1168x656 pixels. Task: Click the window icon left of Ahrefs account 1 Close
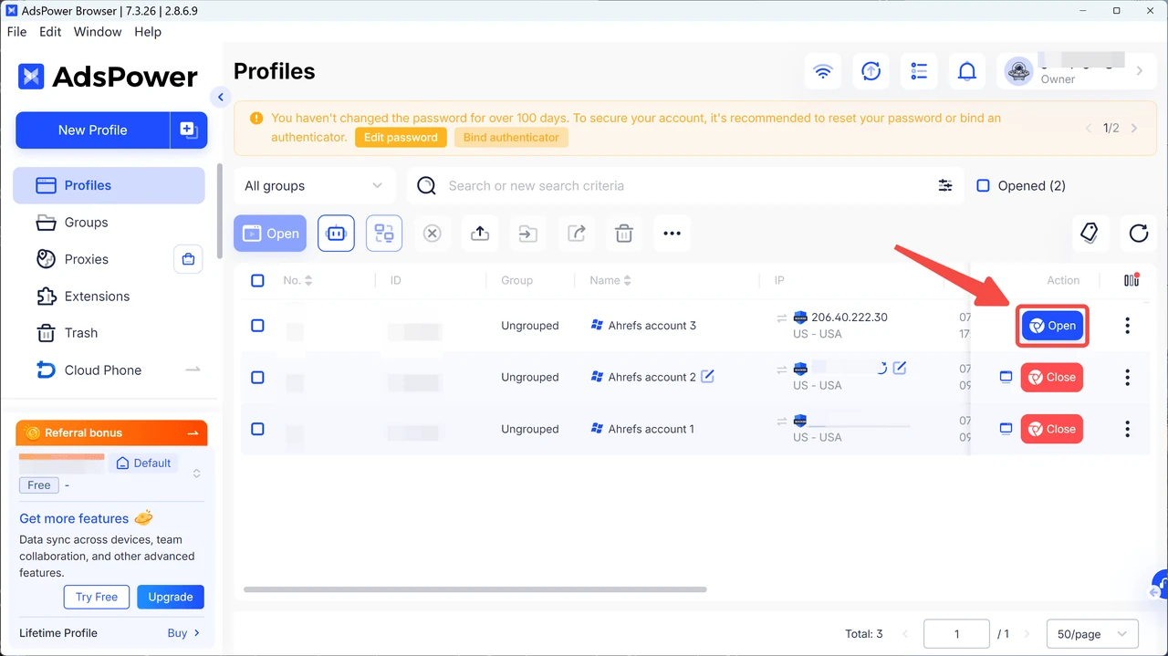(1006, 429)
